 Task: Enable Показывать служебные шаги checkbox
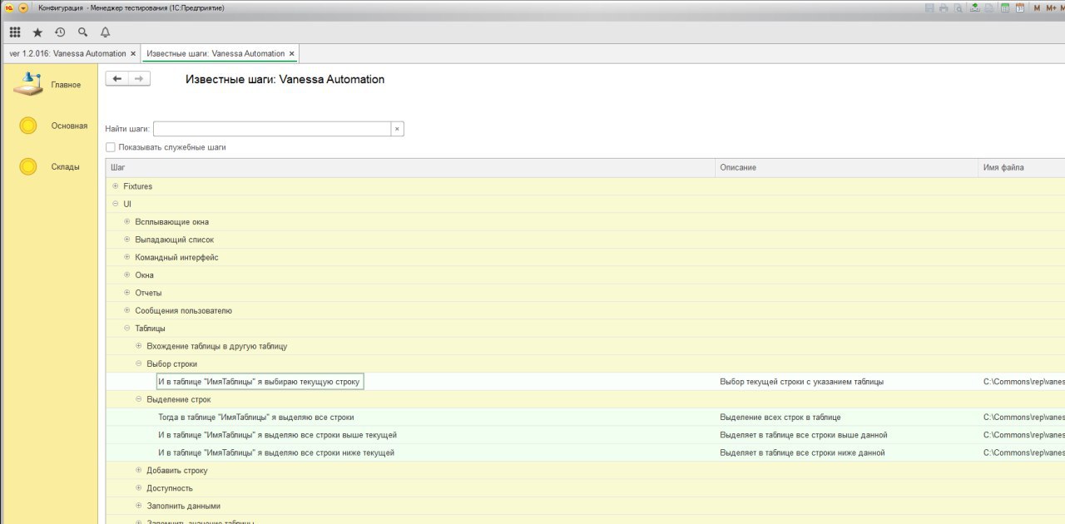click(111, 147)
